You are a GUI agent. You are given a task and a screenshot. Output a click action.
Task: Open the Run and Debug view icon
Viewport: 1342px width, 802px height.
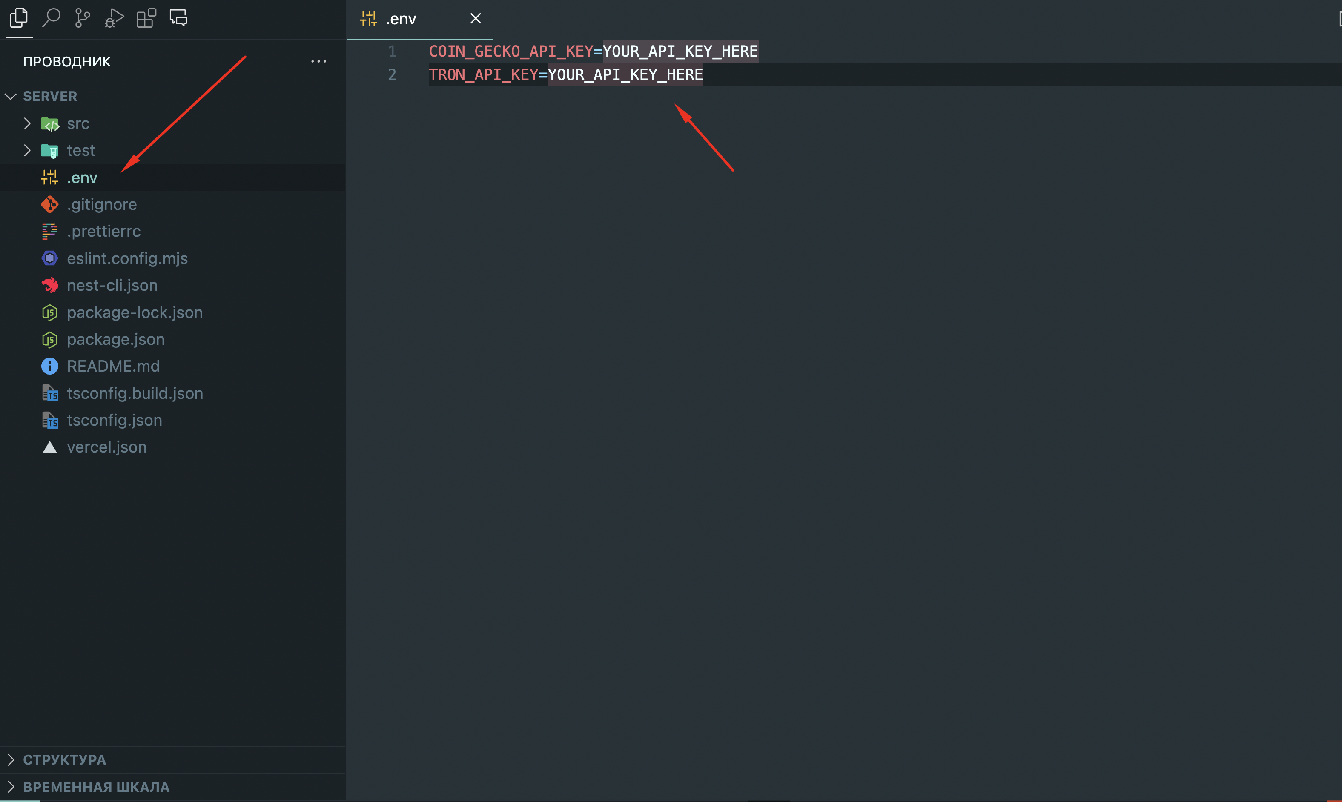click(x=114, y=18)
